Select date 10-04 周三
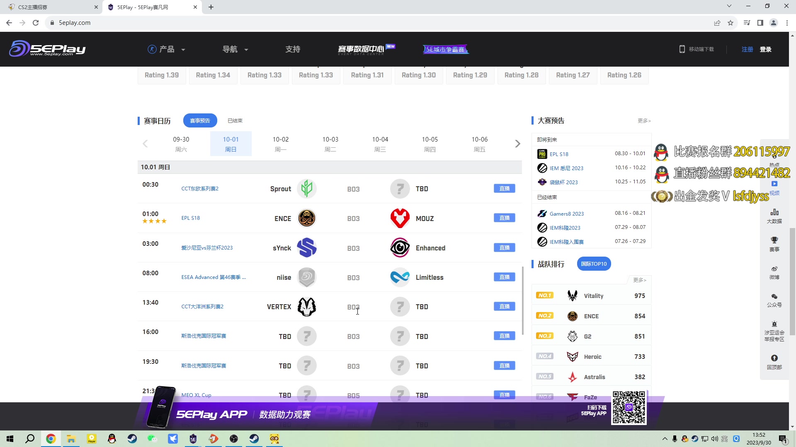This screenshot has width=796, height=447. [380, 144]
